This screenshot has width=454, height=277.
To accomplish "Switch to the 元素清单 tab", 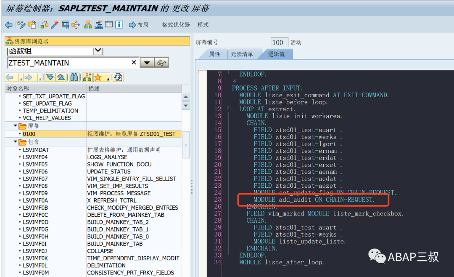I will click(242, 54).
